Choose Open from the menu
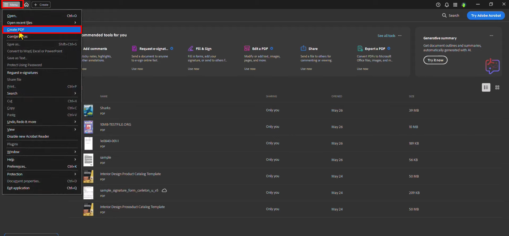509x236 pixels. (42, 16)
